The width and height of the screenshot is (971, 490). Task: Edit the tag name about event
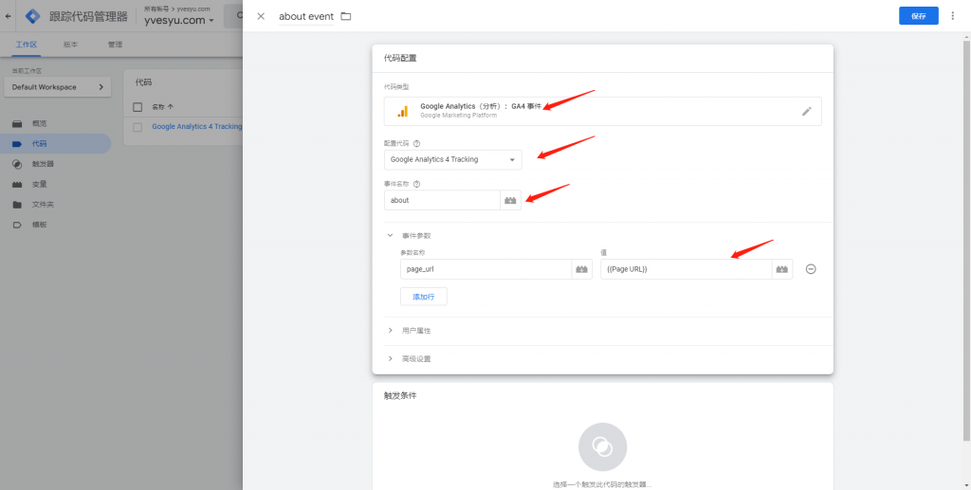click(306, 16)
